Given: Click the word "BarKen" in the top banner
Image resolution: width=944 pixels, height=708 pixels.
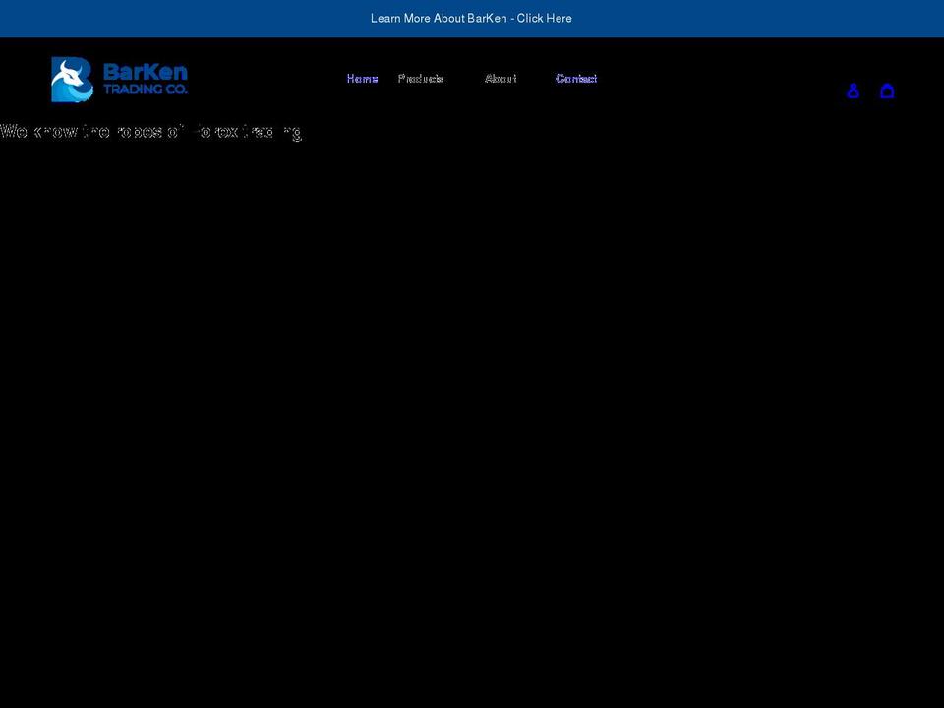Looking at the screenshot, I should [487, 18].
